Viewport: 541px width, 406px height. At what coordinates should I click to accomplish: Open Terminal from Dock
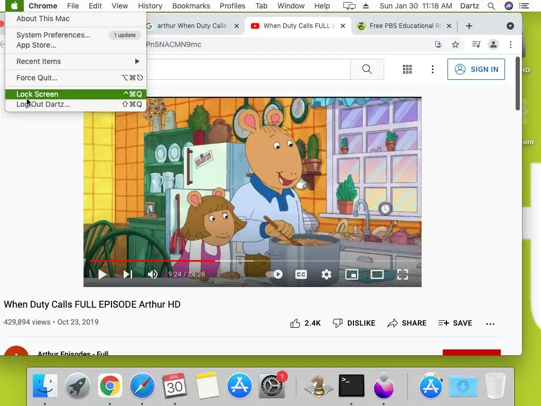pyautogui.click(x=351, y=385)
